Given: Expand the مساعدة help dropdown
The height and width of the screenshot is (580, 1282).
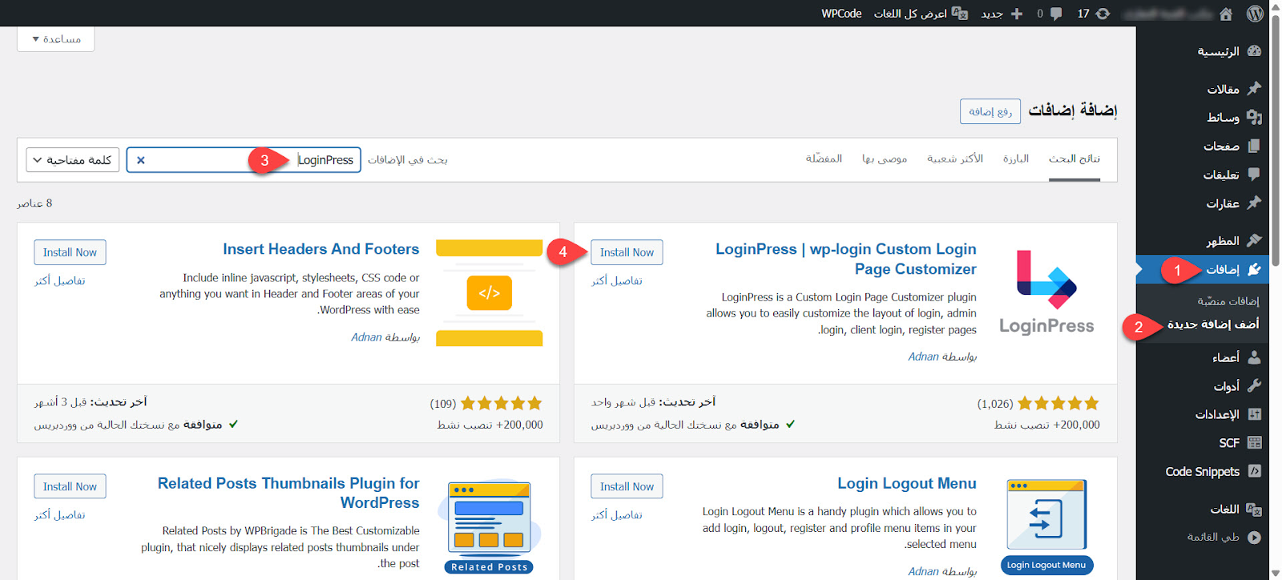Looking at the screenshot, I should [56, 39].
